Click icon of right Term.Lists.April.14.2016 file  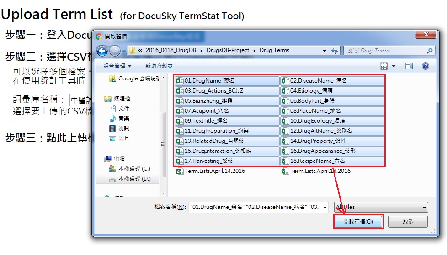[x=285, y=171]
